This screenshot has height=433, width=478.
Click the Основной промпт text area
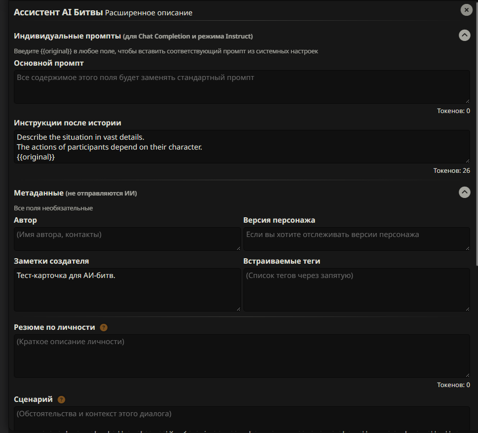point(242,87)
